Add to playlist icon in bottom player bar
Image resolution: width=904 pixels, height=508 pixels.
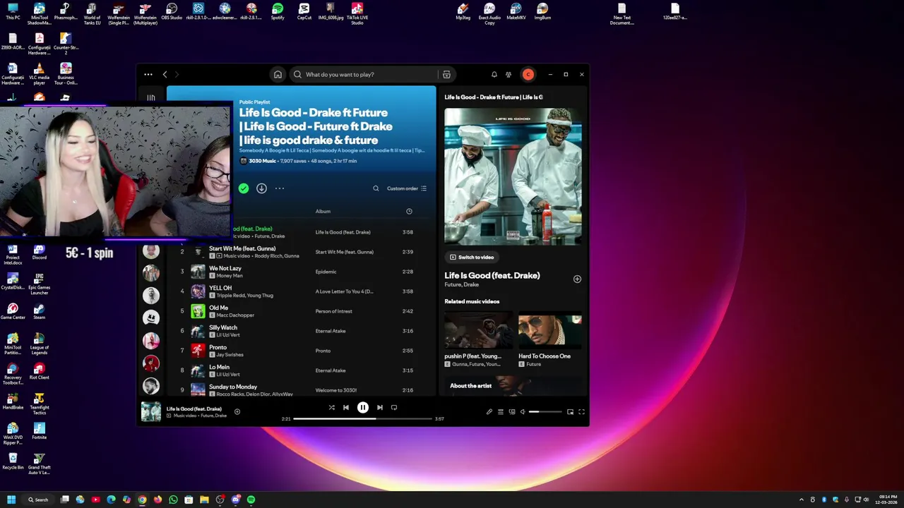(x=237, y=411)
